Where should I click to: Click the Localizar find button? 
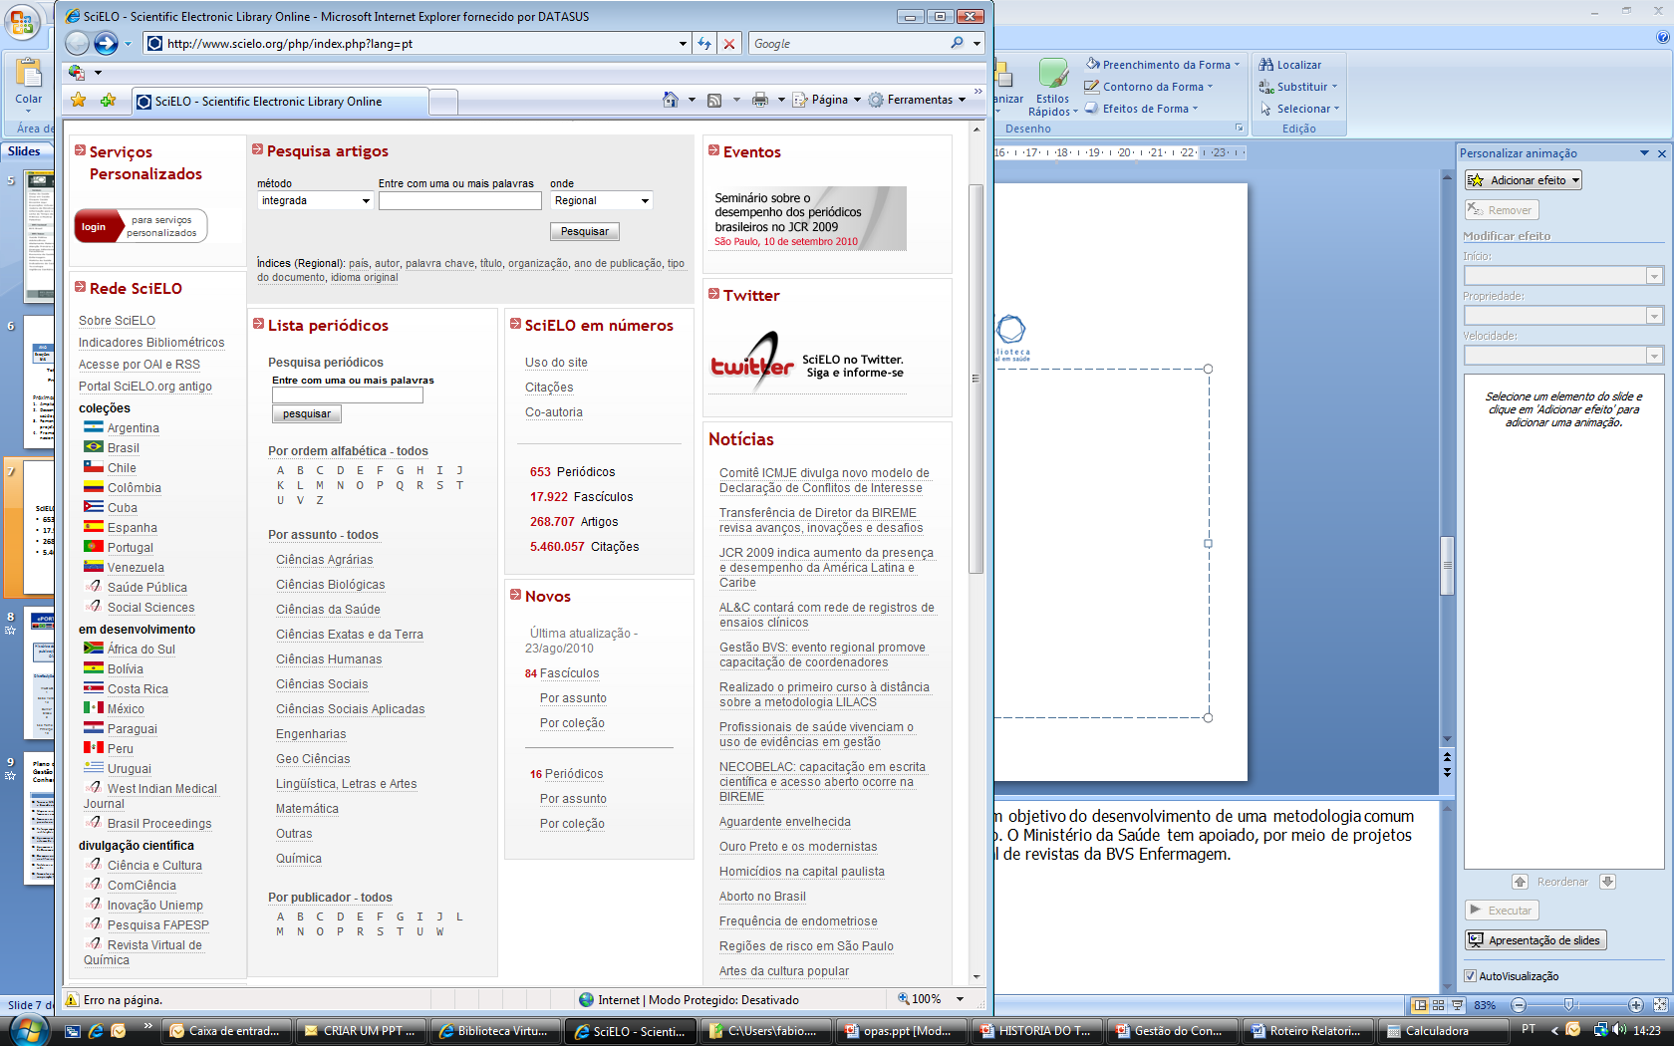[x=1290, y=65]
